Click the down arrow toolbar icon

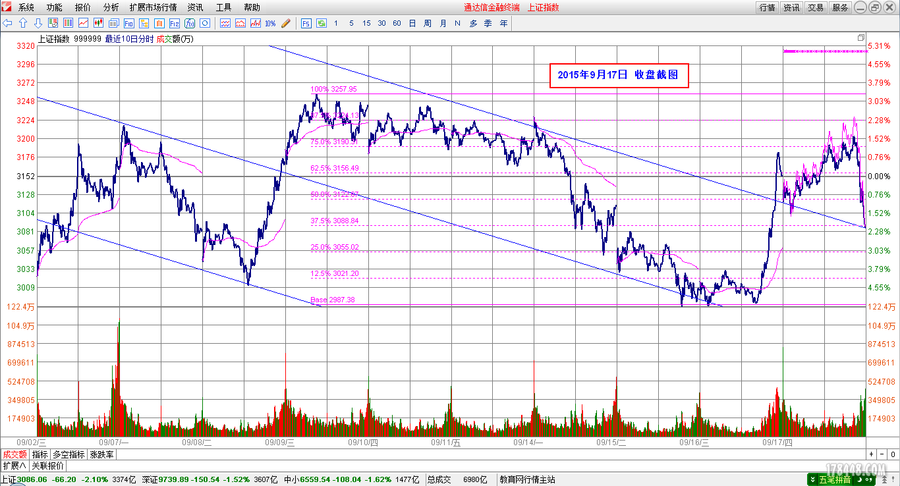tap(38, 23)
